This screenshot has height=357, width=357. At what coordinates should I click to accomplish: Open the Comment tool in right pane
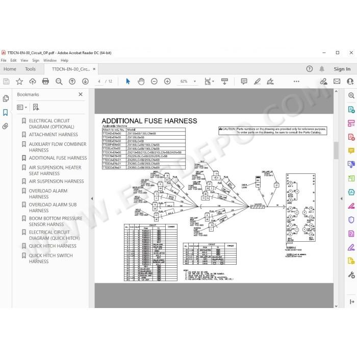351,151
